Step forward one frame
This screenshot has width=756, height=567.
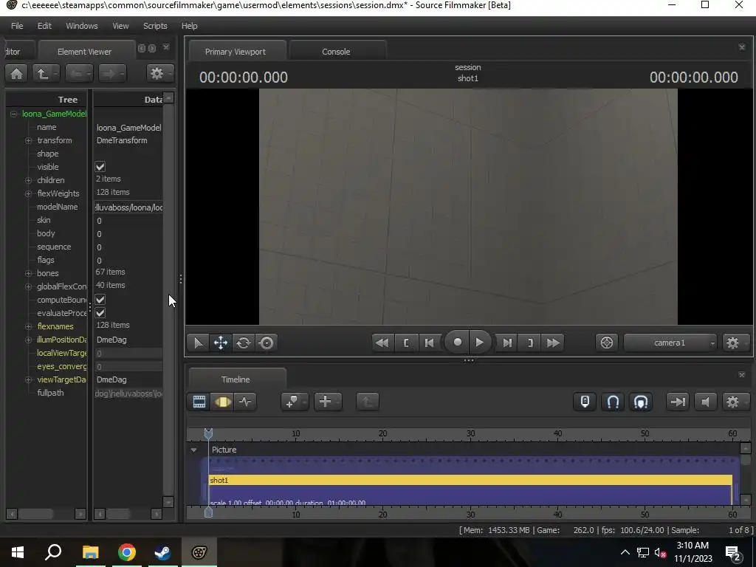coord(507,343)
